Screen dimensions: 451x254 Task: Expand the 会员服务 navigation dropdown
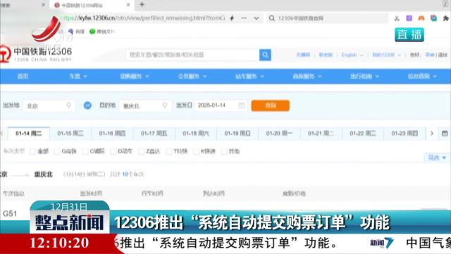pyautogui.click(x=192, y=76)
